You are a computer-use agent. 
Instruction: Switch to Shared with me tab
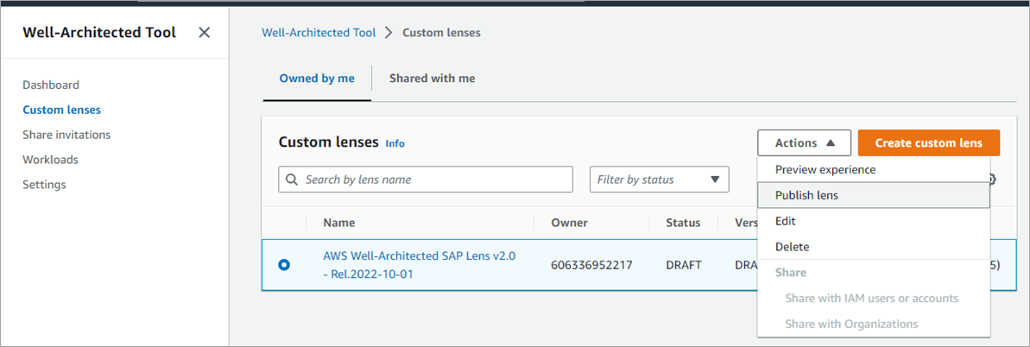[432, 79]
